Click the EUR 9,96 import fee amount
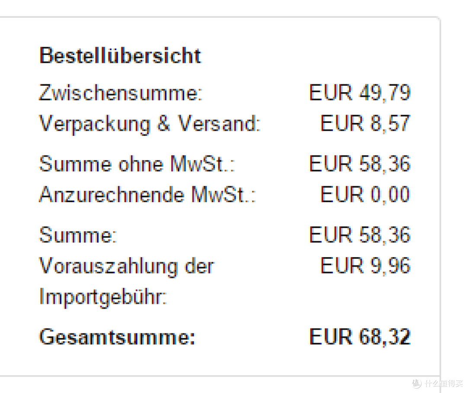This screenshot has height=393, width=467. click(x=365, y=265)
